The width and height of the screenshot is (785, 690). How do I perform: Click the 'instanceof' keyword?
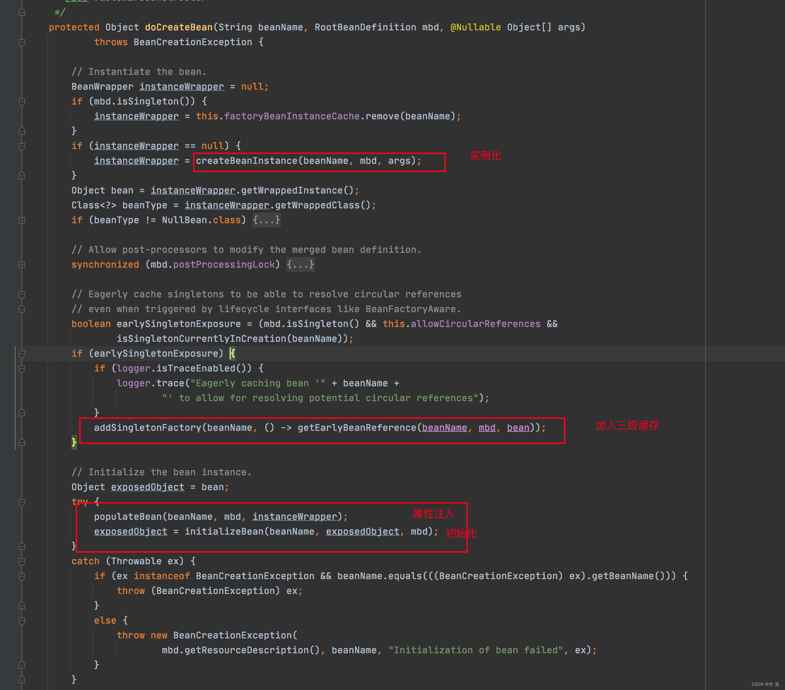pos(162,576)
